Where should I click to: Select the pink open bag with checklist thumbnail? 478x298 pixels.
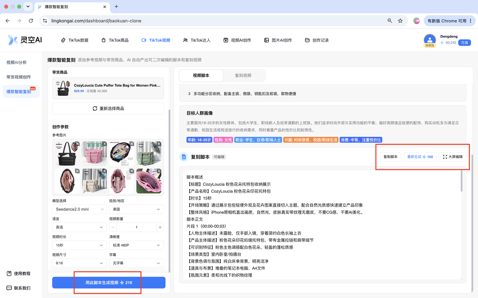coord(121,181)
